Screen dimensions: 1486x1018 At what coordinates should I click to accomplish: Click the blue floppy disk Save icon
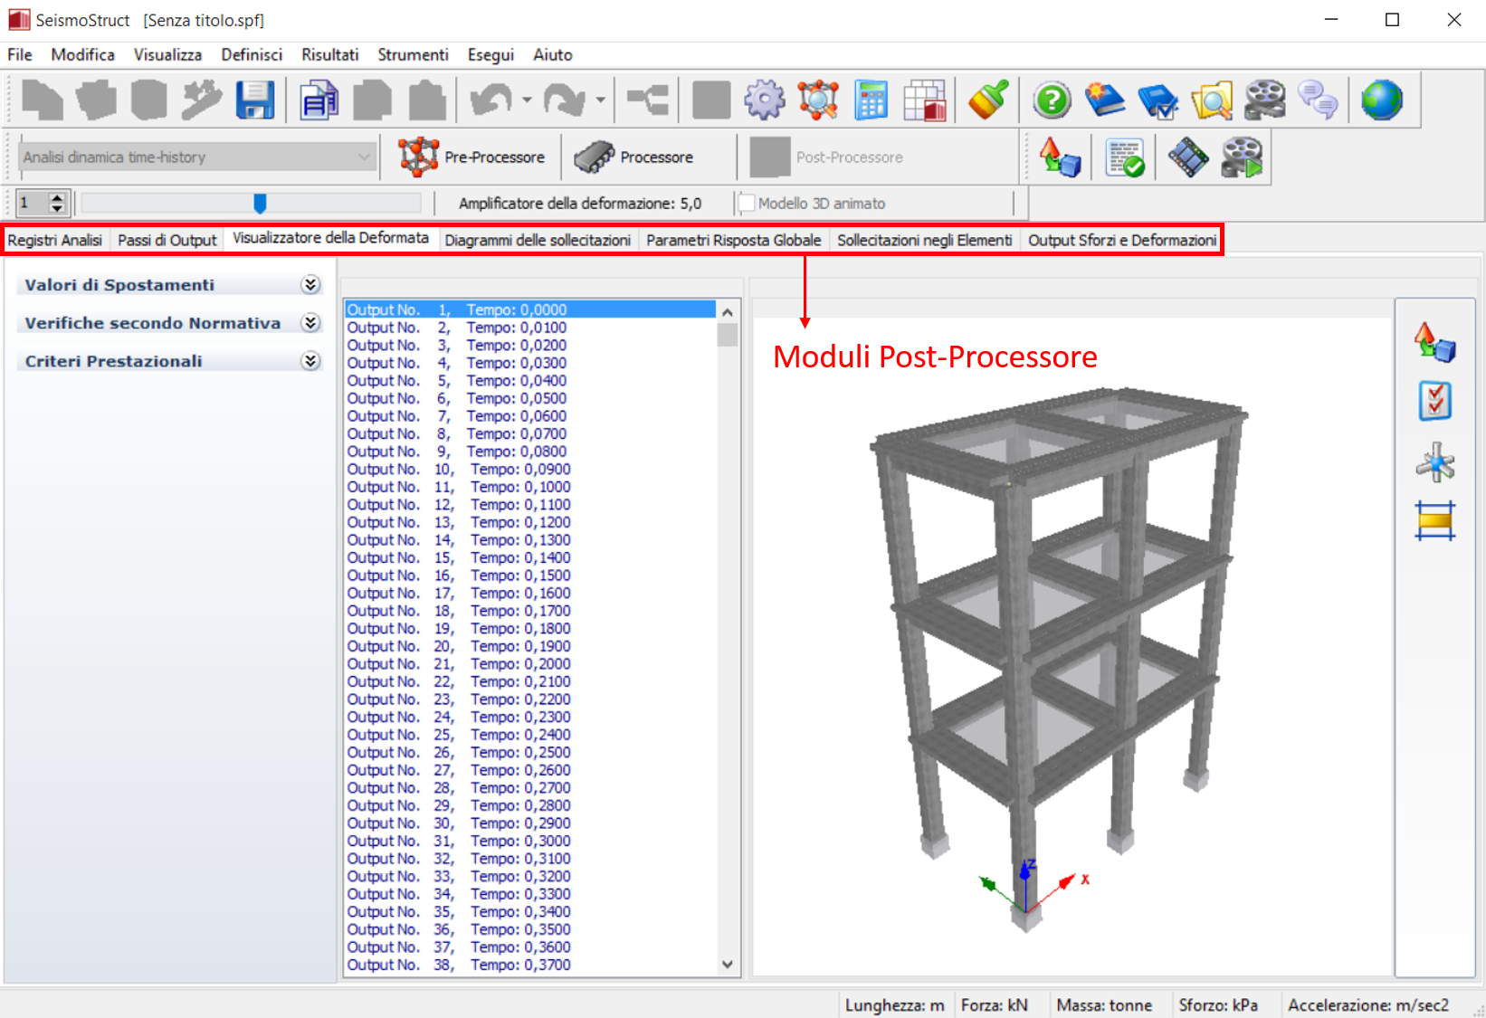[x=255, y=100]
